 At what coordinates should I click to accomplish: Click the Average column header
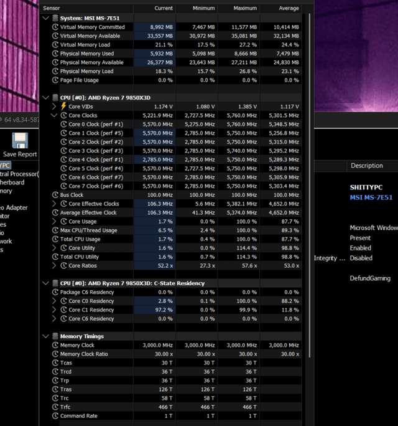point(289,8)
